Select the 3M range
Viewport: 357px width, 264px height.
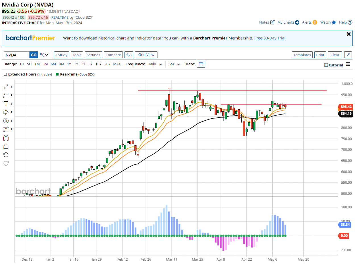[x=45, y=64]
